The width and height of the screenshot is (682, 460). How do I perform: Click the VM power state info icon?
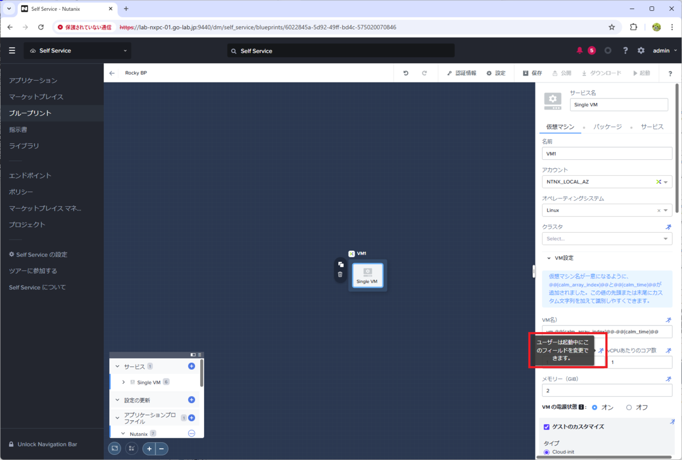tap(582, 407)
